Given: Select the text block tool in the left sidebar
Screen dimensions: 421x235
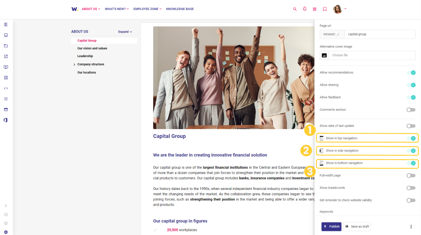Looking at the screenshot, I should point(6,25).
